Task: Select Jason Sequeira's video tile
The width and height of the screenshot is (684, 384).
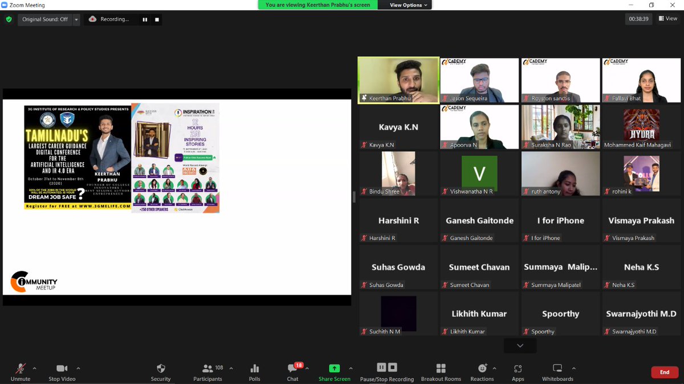Action: pyautogui.click(x=479, y=80)
